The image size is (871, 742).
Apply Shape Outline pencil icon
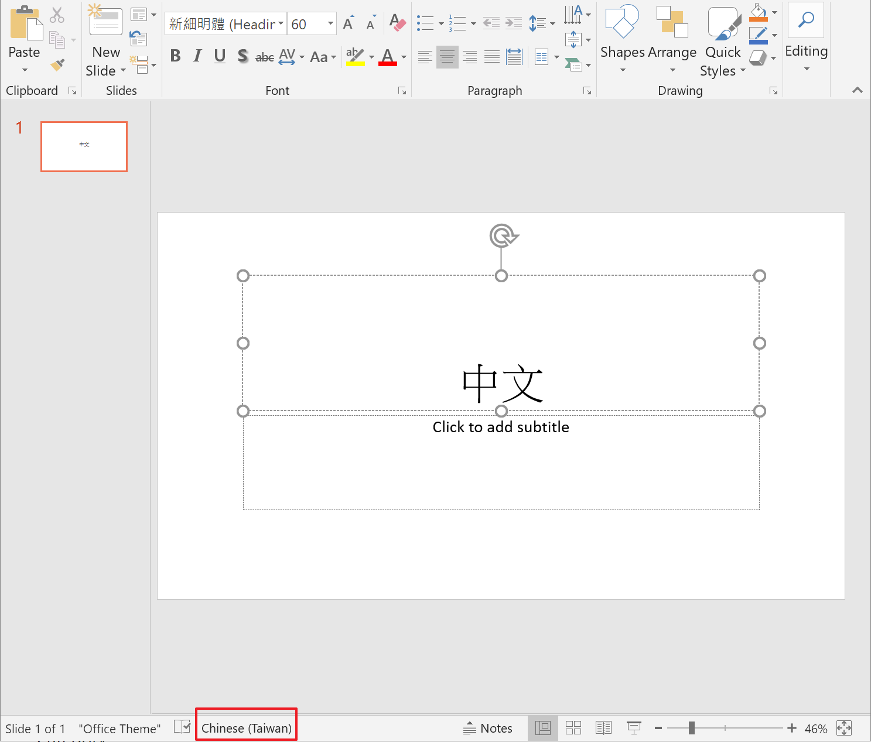pos(759,35)
